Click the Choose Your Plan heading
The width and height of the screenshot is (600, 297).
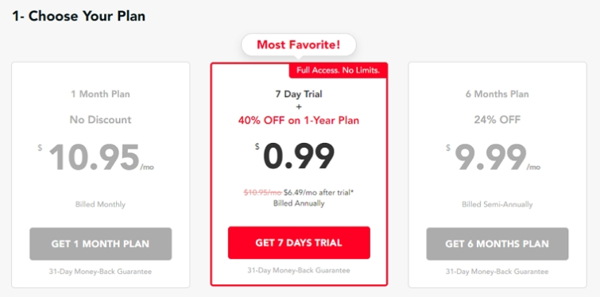click(x=87, y=16)
